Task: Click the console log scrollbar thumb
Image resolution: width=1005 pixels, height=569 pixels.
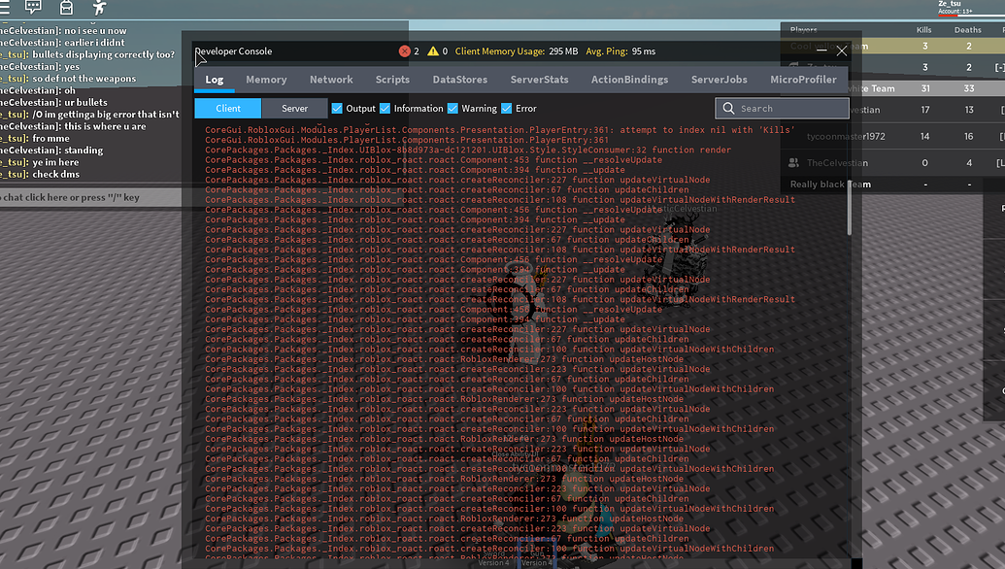Action: [850, 208]
